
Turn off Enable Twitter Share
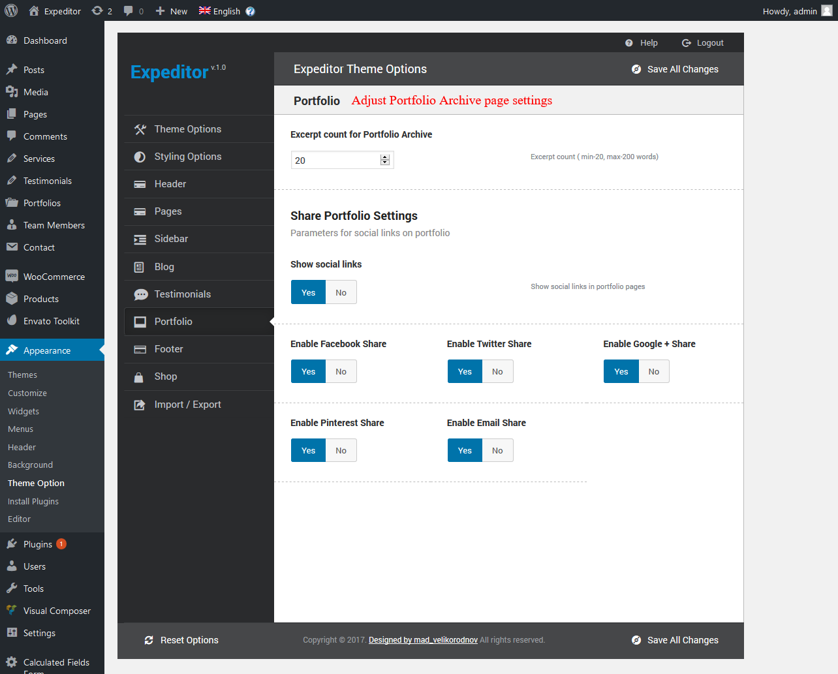[497, 371]
